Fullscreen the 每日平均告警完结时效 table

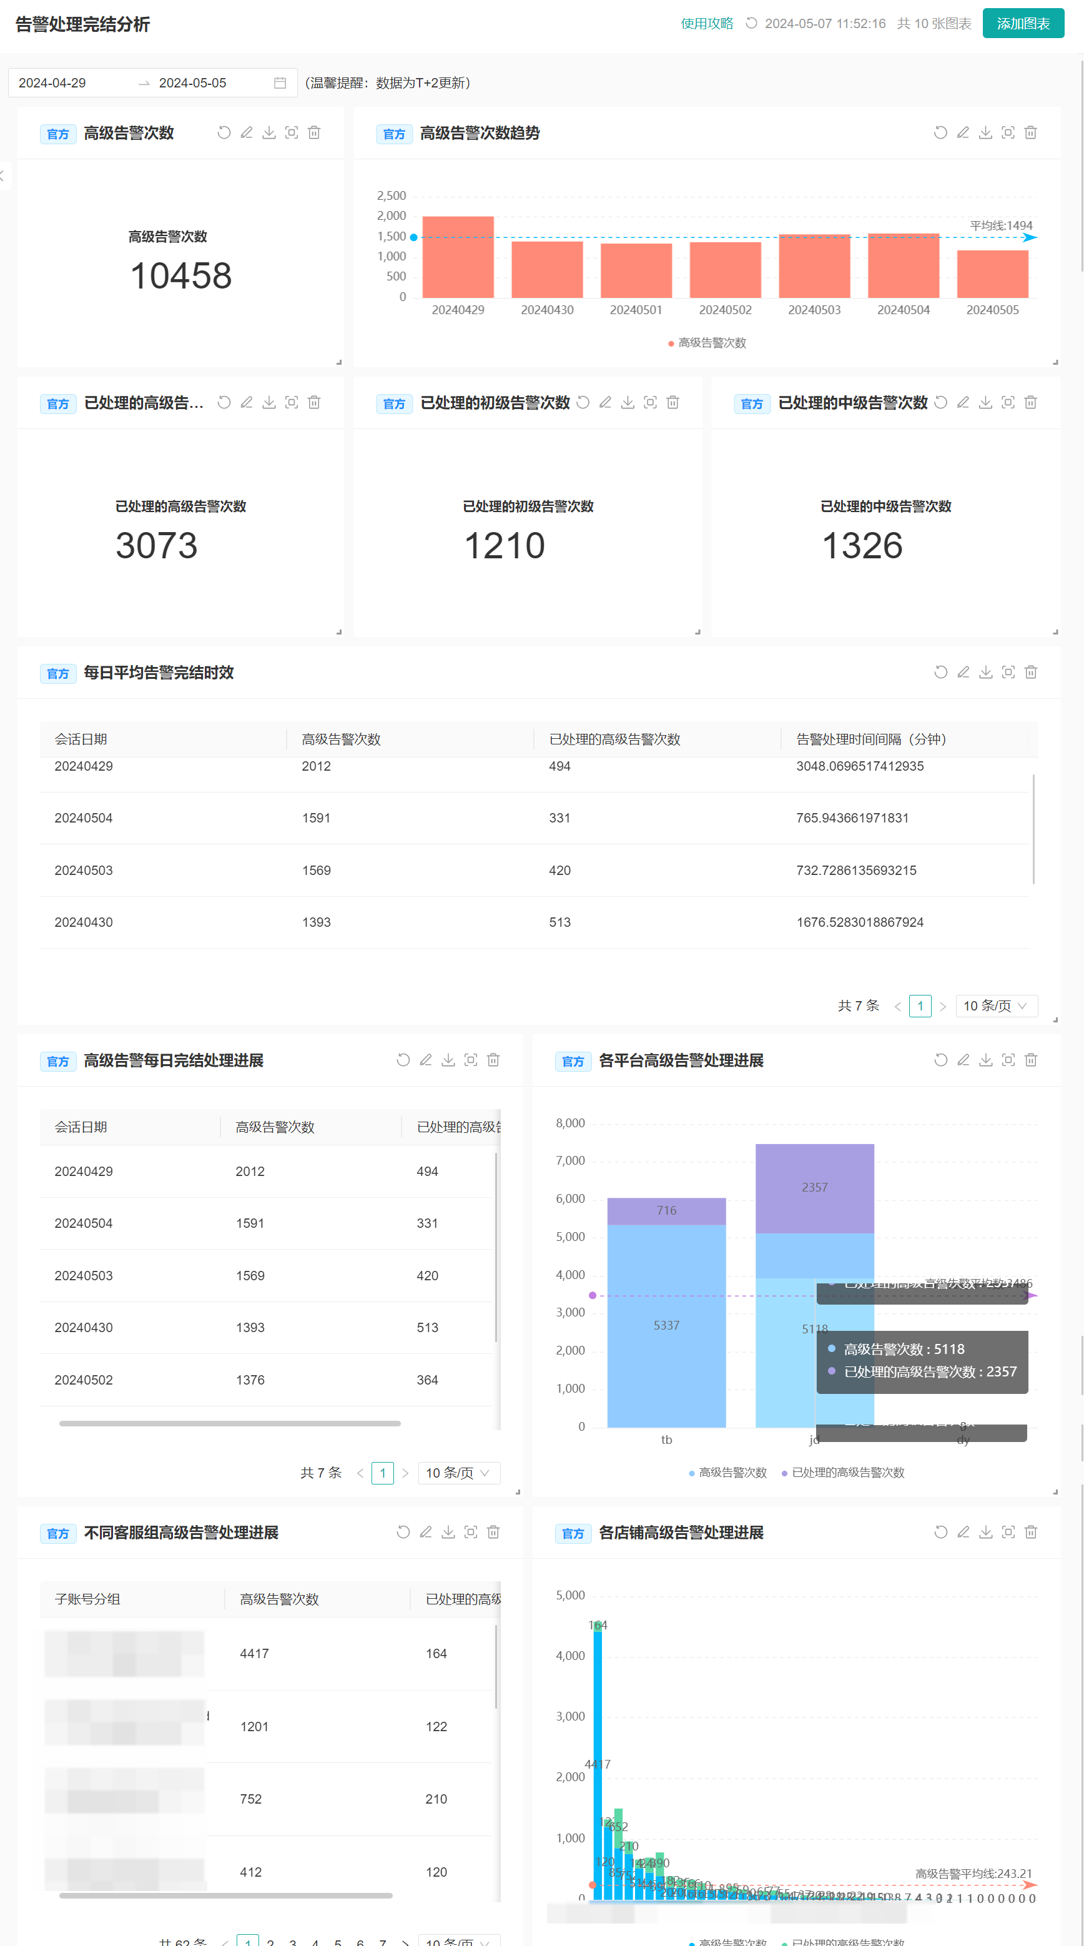pos(1008,673)
